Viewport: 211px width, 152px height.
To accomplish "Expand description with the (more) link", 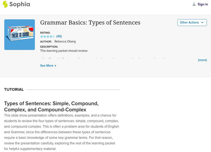I will [x=202, y=60].
